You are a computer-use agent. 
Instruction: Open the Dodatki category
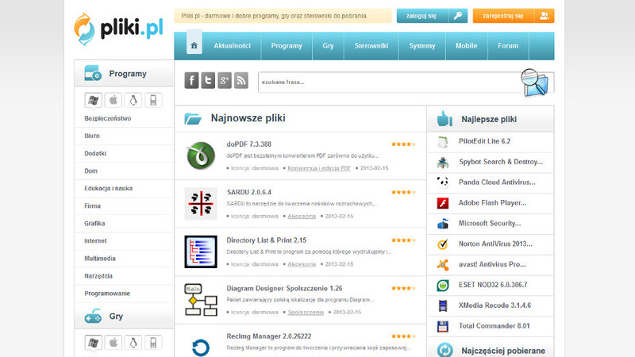95,153
